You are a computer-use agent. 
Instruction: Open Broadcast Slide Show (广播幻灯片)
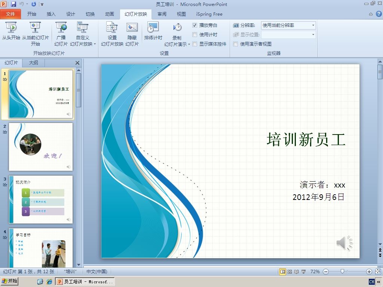tap(61, 34)
